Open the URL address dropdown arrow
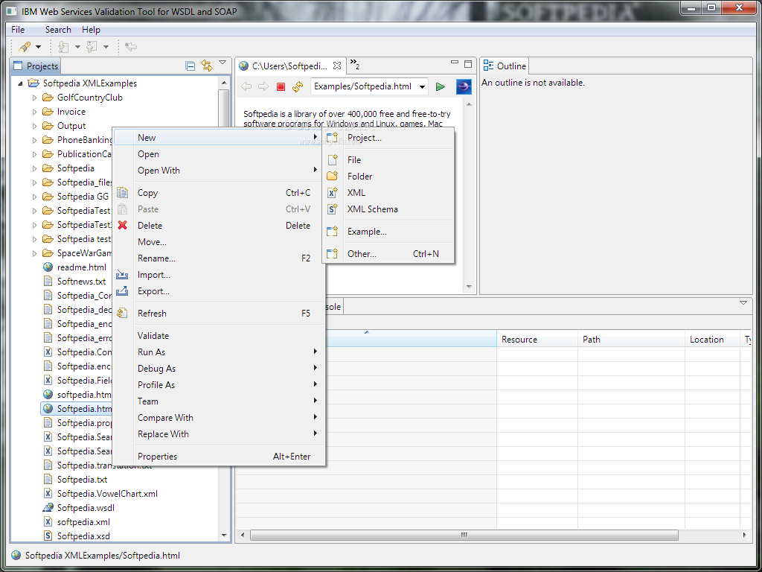 tap(423, 87)
